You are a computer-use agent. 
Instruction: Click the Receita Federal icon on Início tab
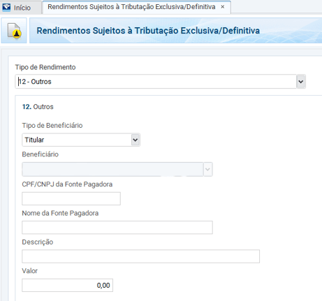pos(6,8)
